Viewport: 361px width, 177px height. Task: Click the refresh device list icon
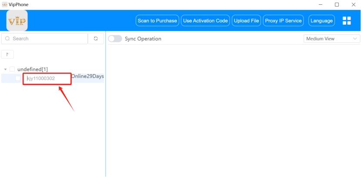click(96, 39)
